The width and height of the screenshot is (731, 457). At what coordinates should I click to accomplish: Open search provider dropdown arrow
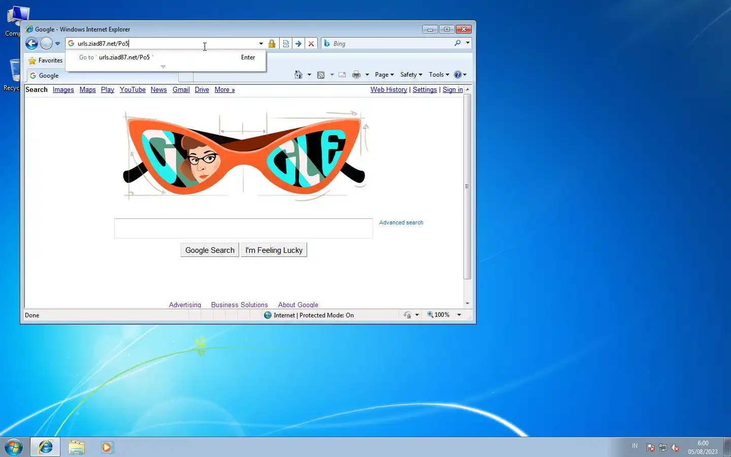[468, 44]
